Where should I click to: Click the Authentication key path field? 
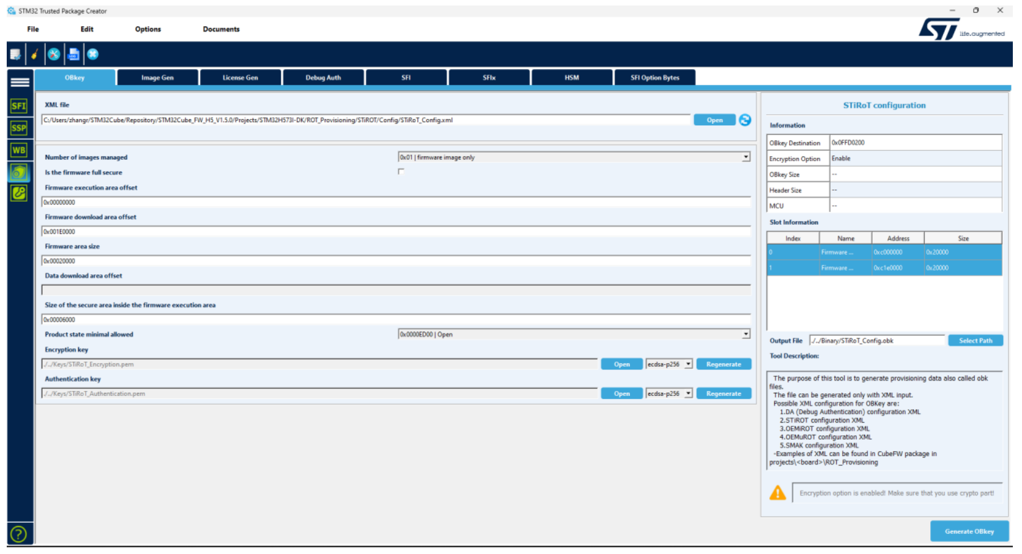pyautogui.click(x=319, y=393)
